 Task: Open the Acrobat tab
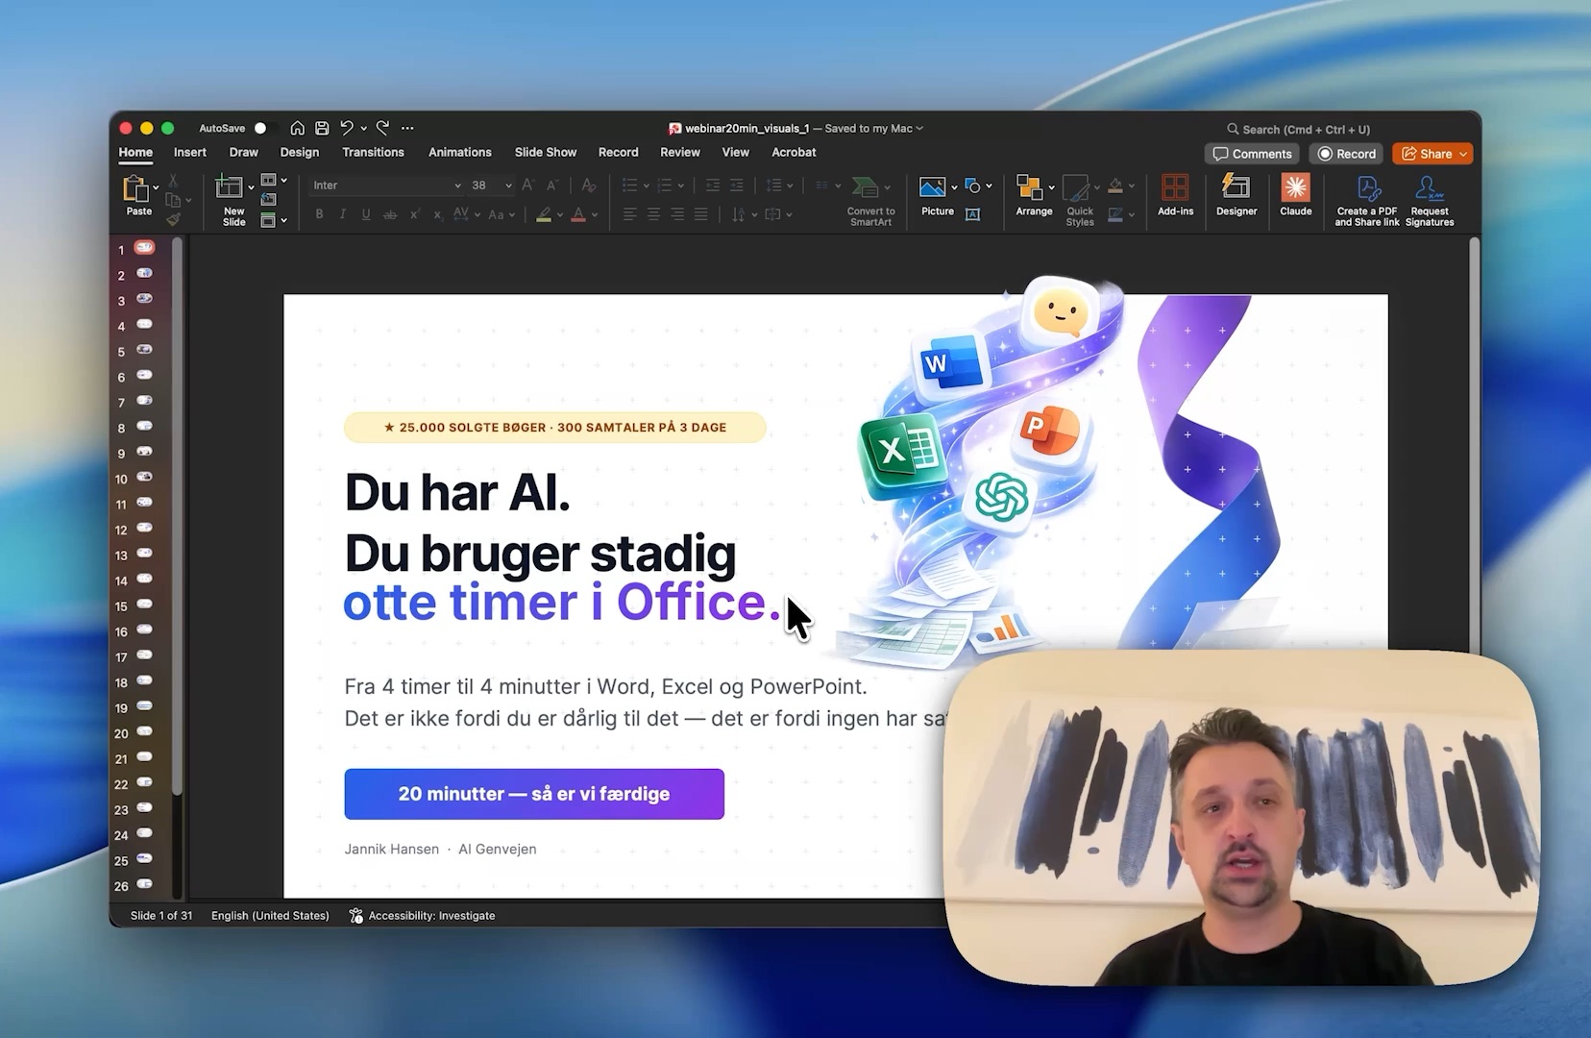[794, 152]
